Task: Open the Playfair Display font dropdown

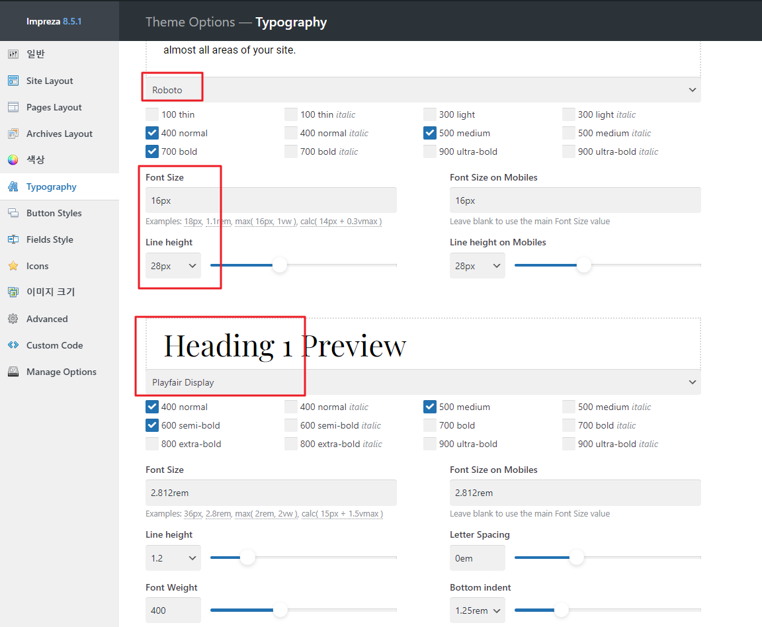Action: tap(423, 382)
